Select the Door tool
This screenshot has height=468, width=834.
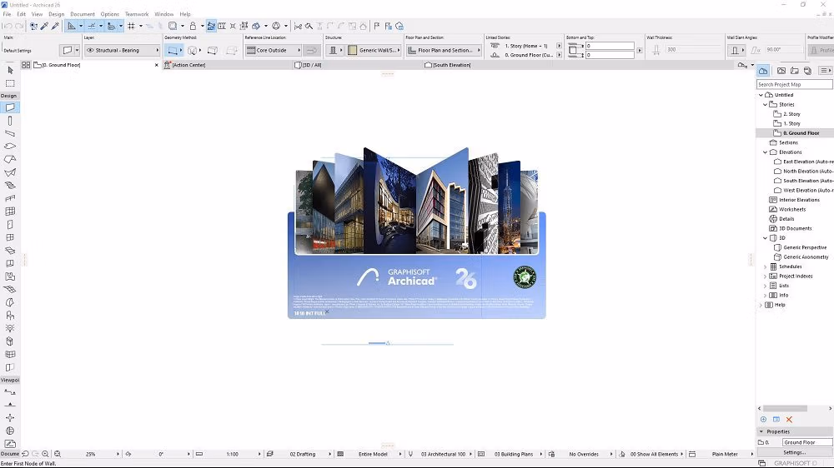click(10, 224)
